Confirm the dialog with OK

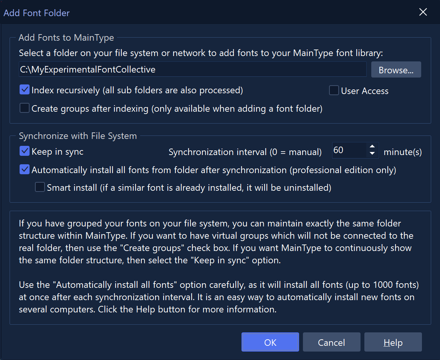pos(270,342)
